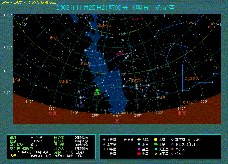Click the 1等星 star magnitude legend symbol
228x164 pixels.
coord(105,139)
